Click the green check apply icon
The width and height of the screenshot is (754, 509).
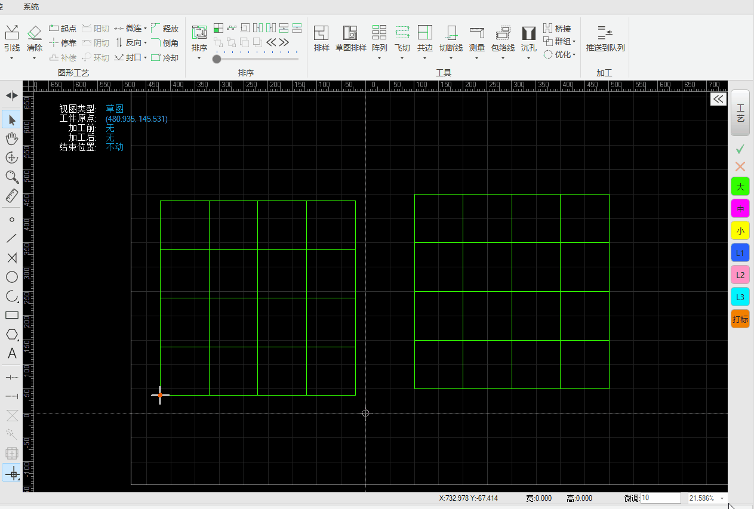point(740,148)
